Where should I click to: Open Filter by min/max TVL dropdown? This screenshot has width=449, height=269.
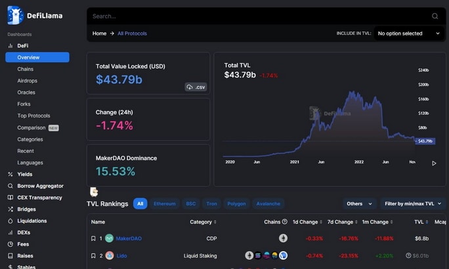pos(413,204)
